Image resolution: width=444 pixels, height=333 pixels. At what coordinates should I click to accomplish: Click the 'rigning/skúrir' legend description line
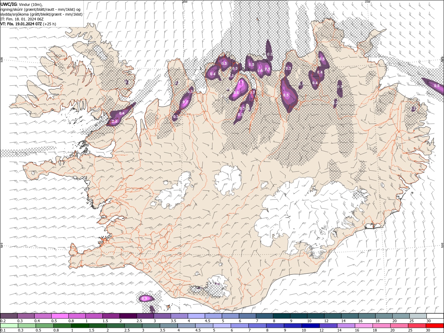pyautogui.click(x=41, y=9)
